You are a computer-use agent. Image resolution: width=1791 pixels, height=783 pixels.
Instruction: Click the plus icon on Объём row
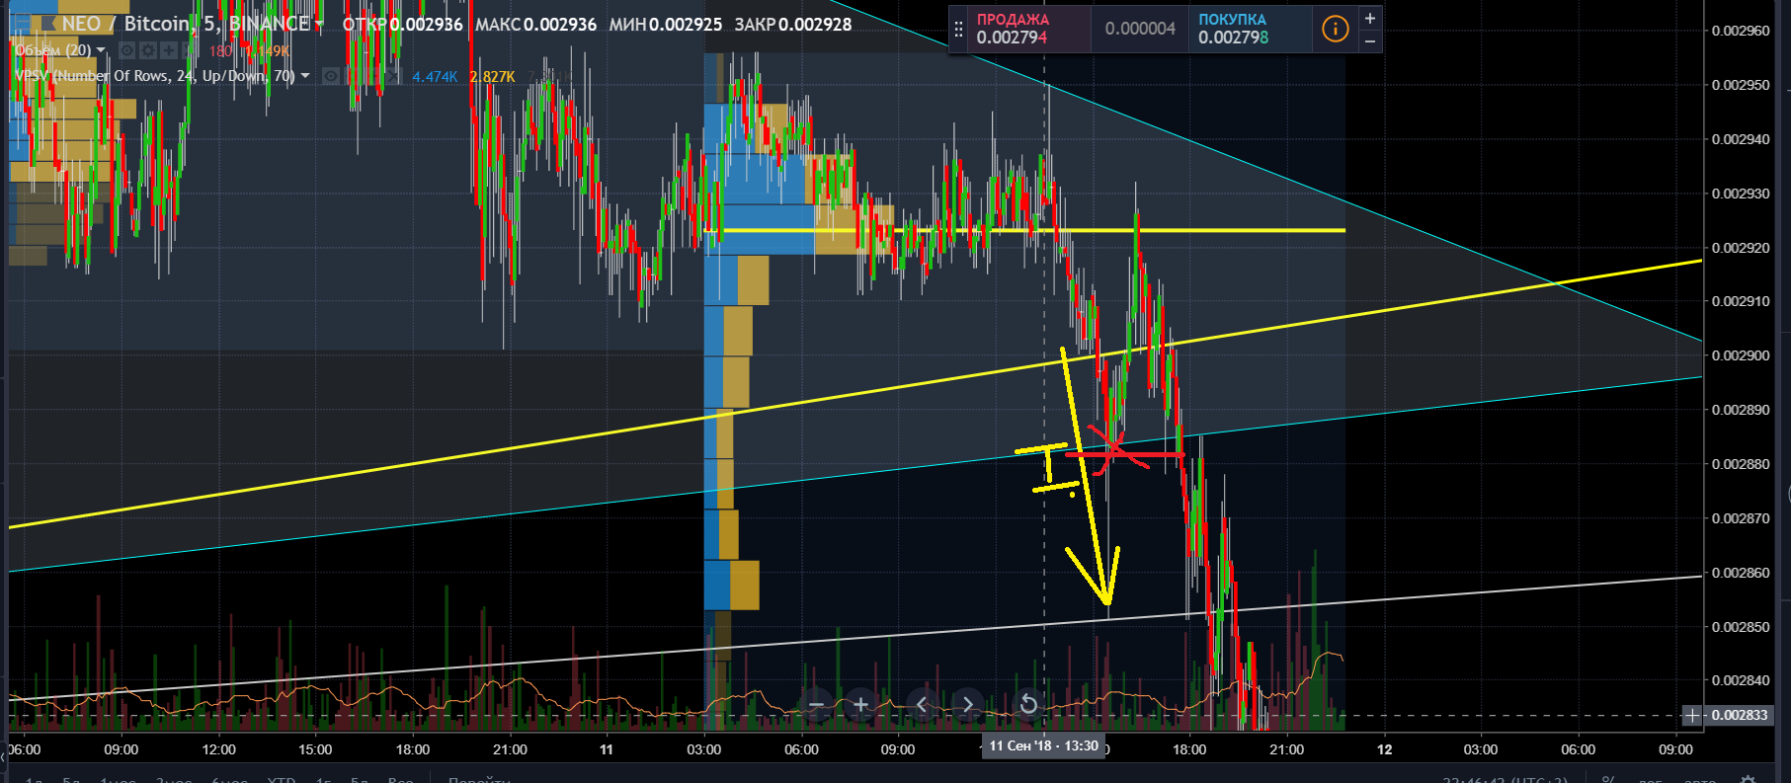pos(169,50)
